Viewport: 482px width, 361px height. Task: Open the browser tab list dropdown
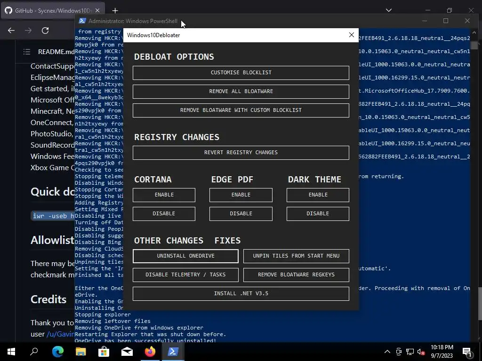tap(388, 10)
